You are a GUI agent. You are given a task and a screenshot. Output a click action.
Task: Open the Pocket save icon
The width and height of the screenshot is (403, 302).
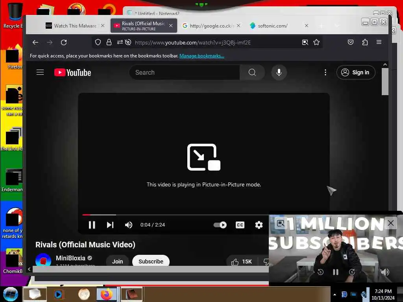pos(351,42)
